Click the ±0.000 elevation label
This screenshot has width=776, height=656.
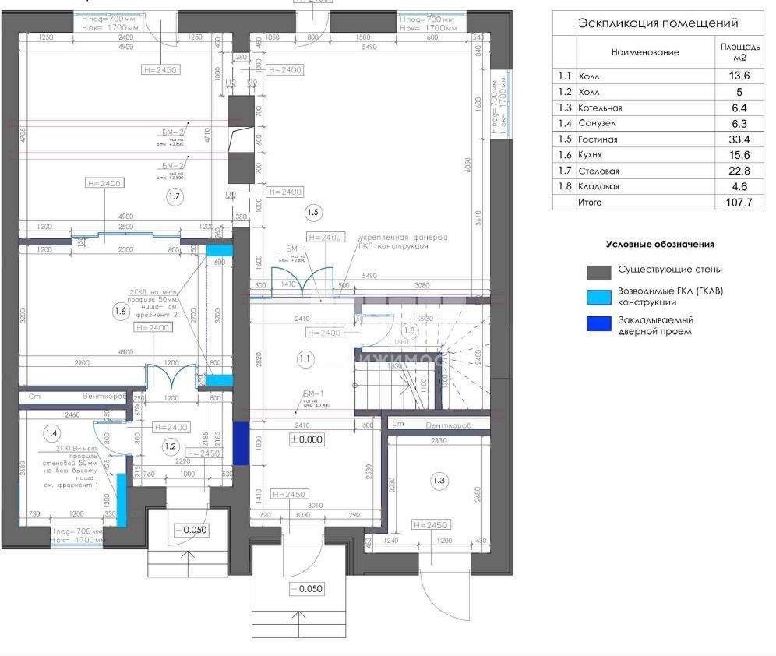pos(306,439)
